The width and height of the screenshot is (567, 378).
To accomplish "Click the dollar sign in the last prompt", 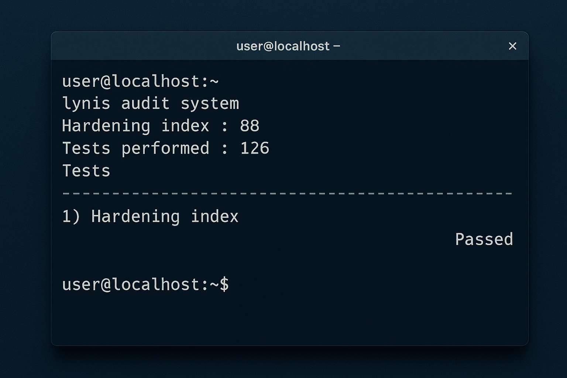I will click(x=224, y=285).
